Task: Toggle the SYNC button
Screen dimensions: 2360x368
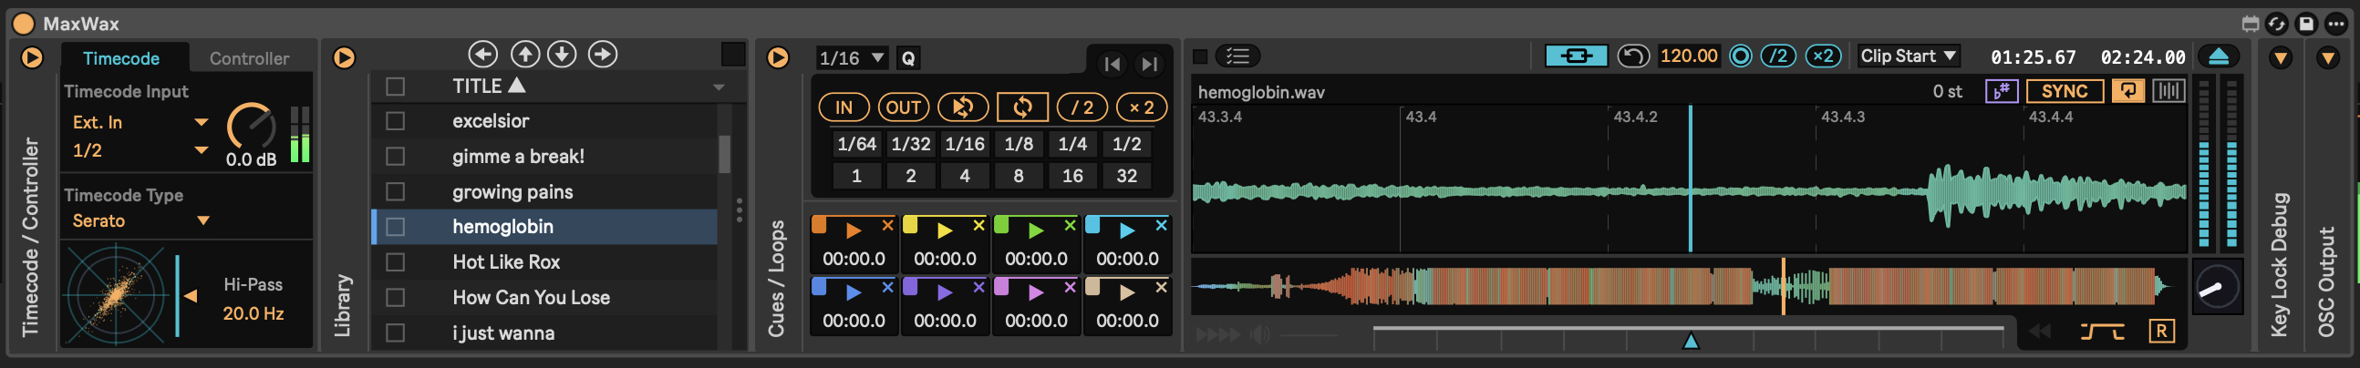Action: point(2064,90)
